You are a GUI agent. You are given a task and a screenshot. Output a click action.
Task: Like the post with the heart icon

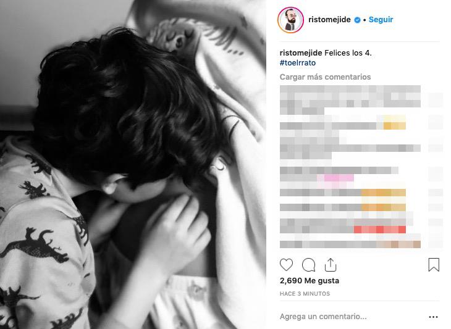286,265
